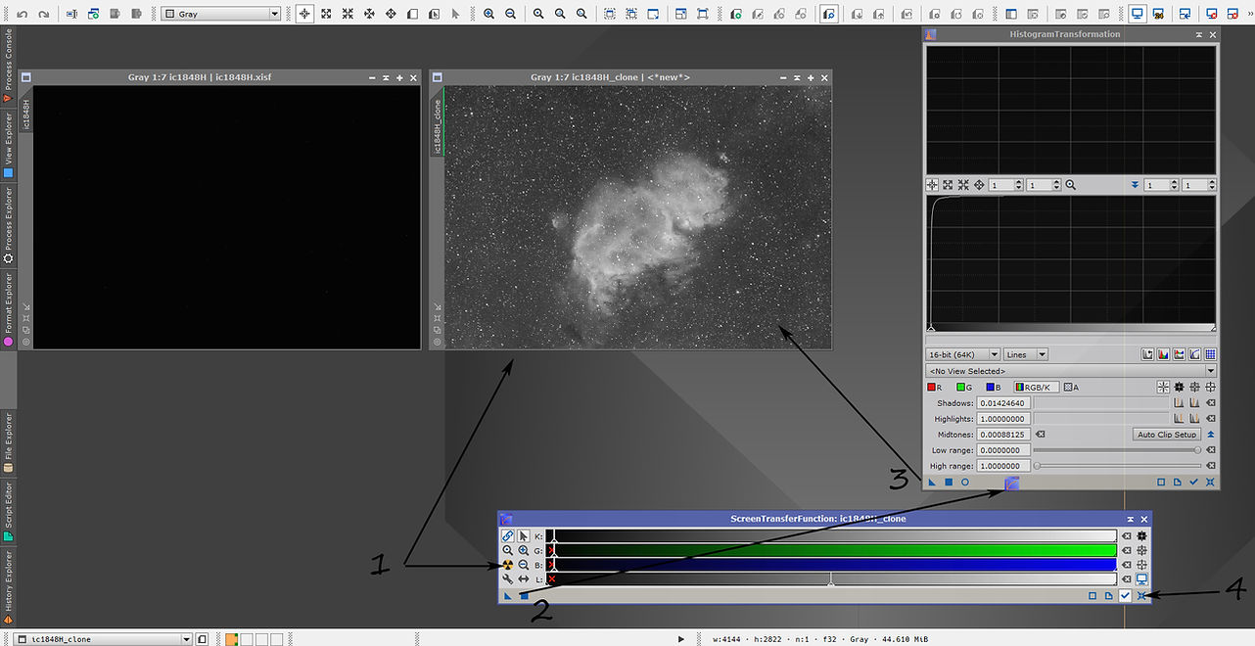Image resolution: width=1255 pixels, height=646 pixels.
Task: Open the Lines plot style dropdown
Action: click(x=1027, y=354)
